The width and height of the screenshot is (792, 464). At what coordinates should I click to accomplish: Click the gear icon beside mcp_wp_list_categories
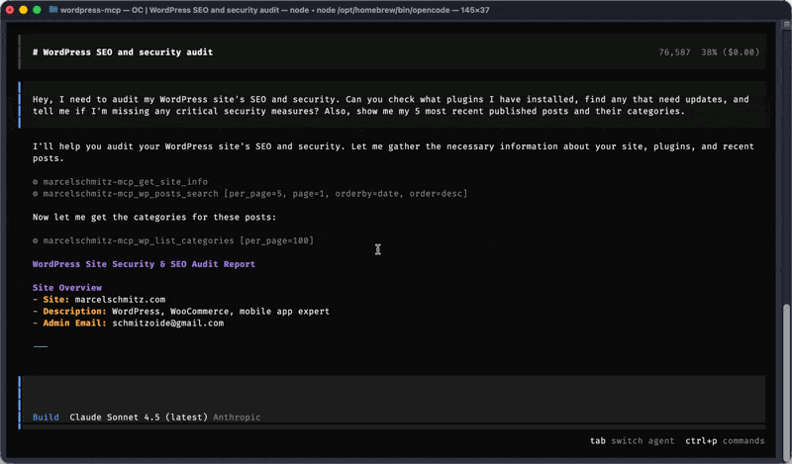[36, 240]
